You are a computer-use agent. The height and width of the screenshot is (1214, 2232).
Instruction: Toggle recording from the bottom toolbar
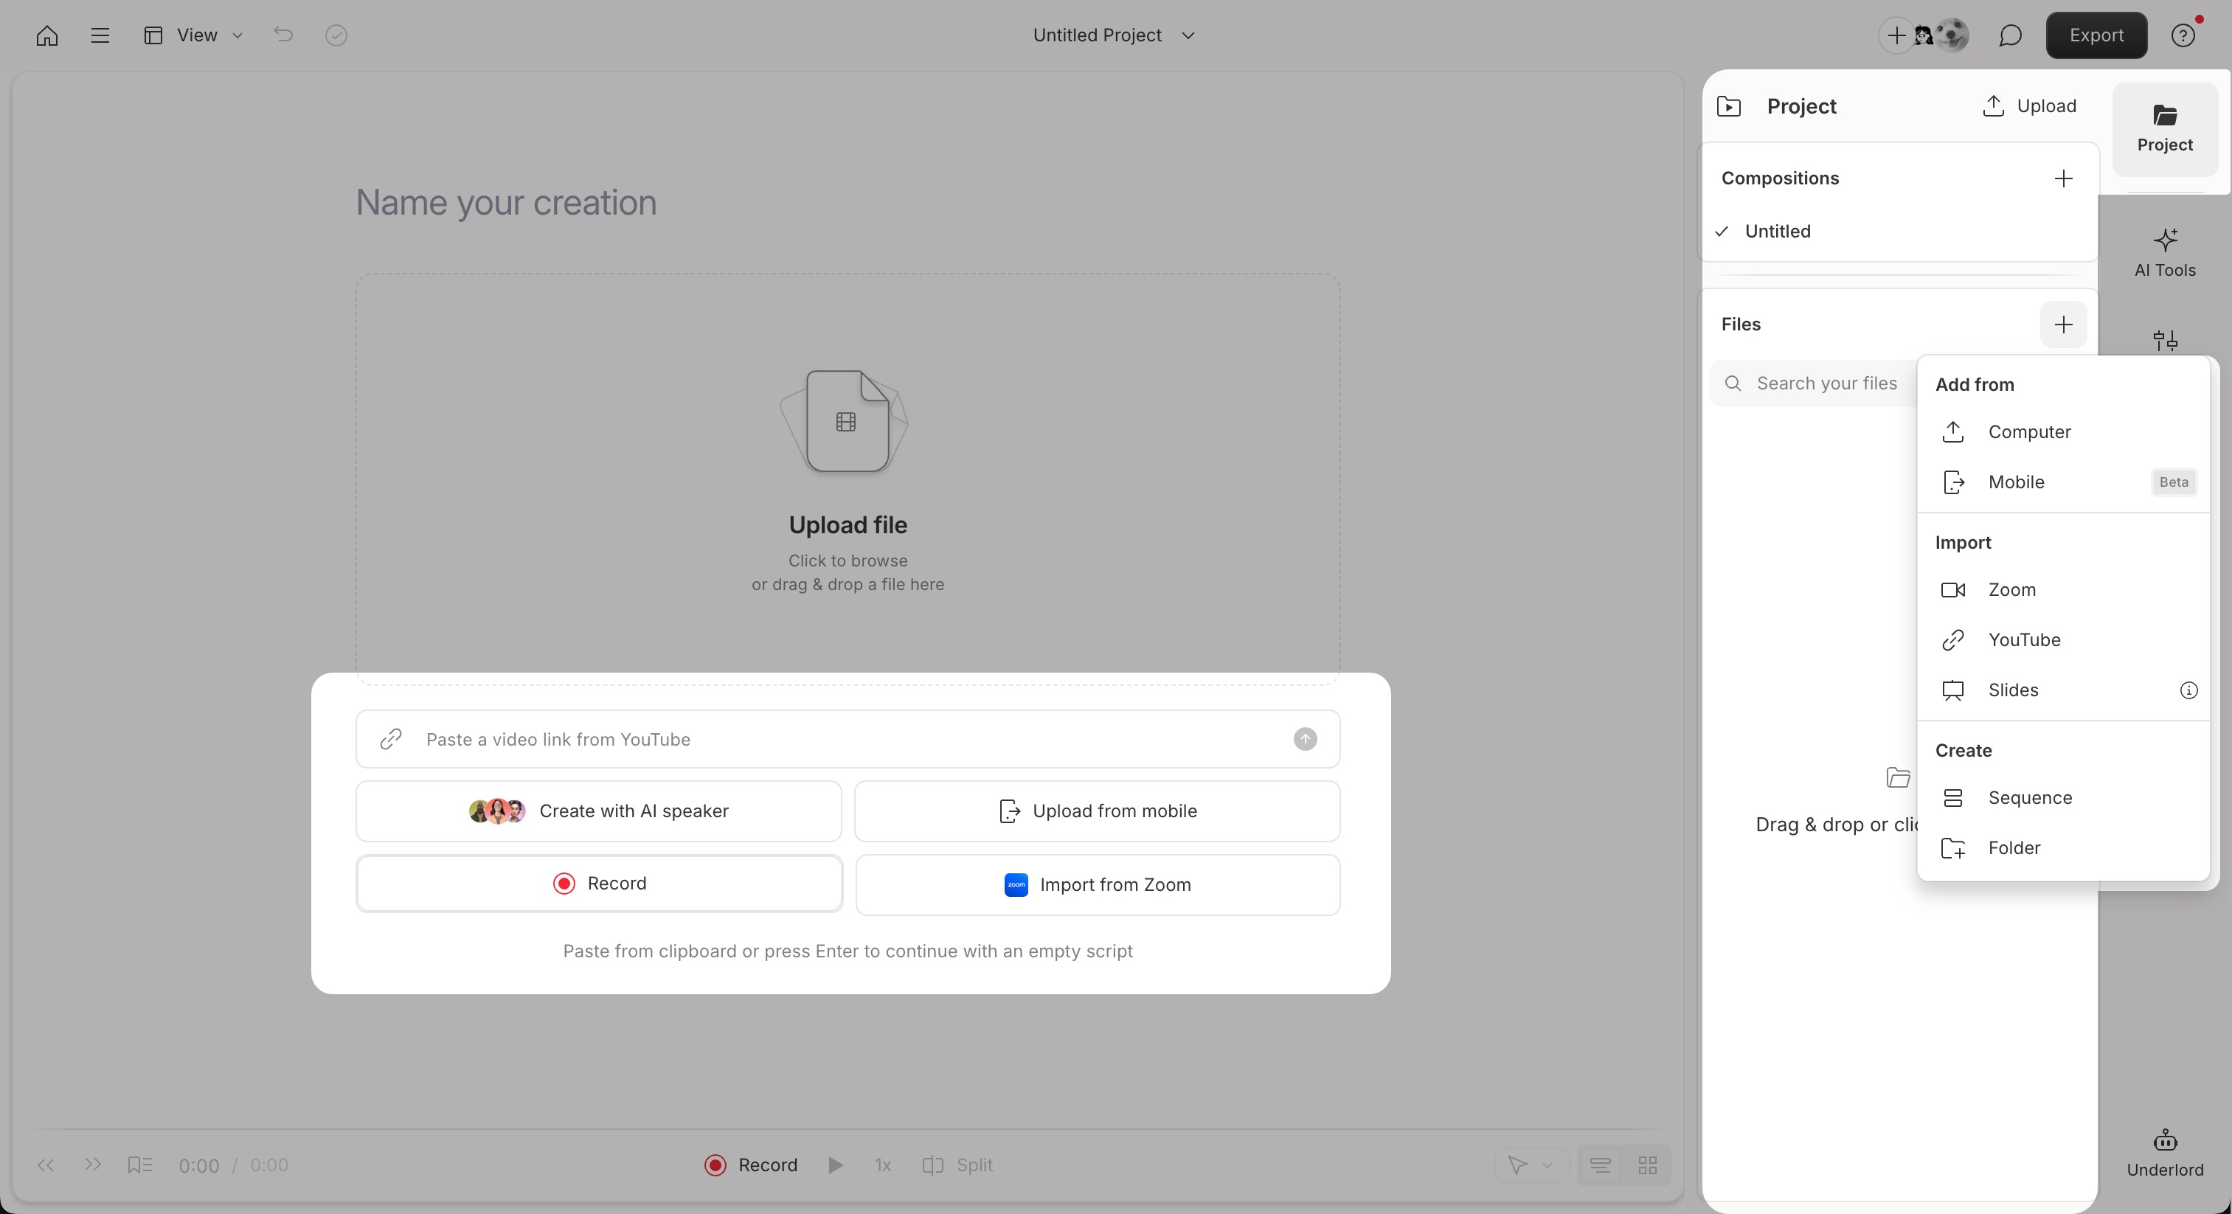[x=748, y=1165]
